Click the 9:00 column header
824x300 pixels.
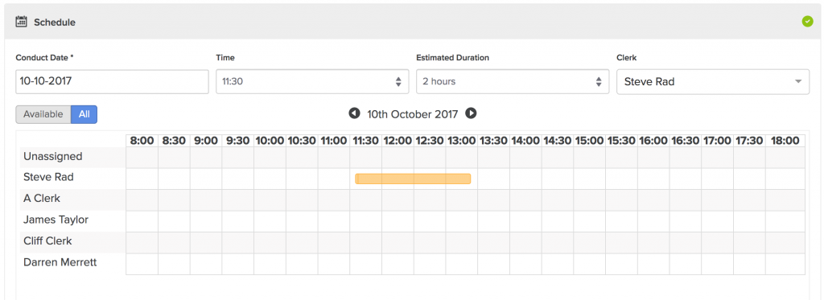[x=206, y=141]
